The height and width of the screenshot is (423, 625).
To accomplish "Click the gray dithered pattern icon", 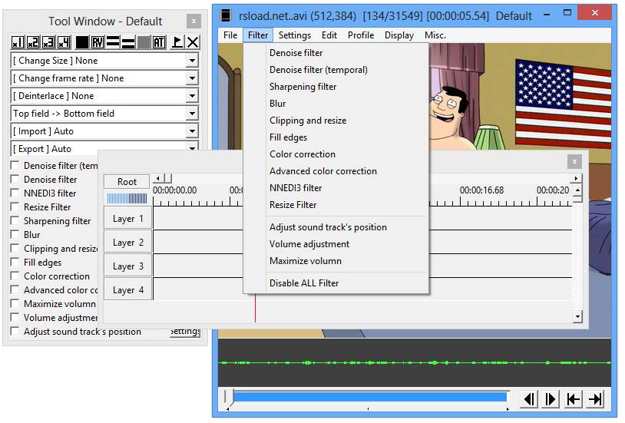I will point(144,42).
